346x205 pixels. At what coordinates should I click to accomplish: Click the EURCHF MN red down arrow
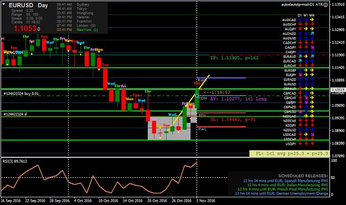(x=312, y=65)
